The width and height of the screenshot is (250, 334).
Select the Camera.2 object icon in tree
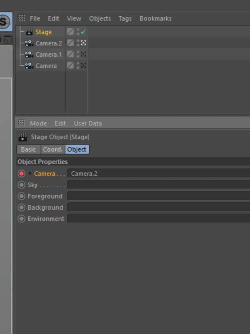click(29, 43)
